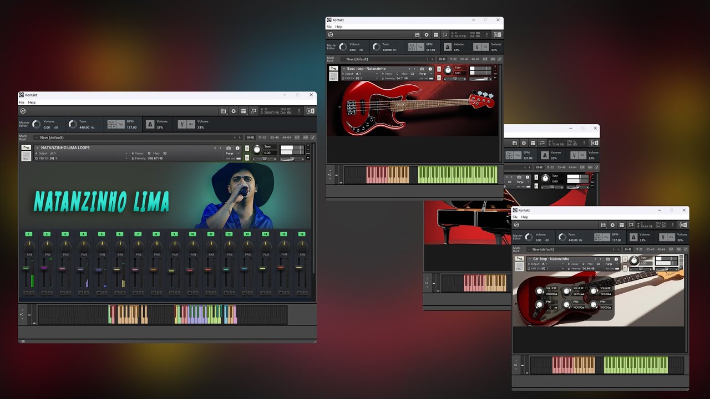Open File menu in the Bass loop window
The image size is (710, 399).
(x=329, y=27)
